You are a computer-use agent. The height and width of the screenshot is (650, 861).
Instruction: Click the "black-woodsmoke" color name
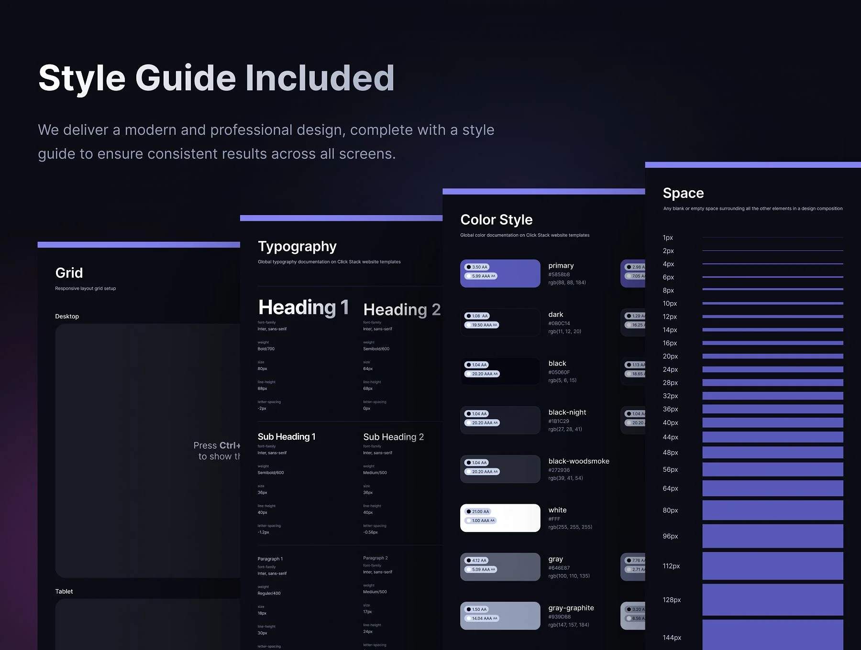(x=579, y=461)
